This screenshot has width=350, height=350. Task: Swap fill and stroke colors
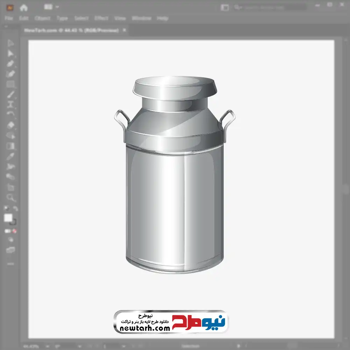pyautogui.click(x=15, y=209)
